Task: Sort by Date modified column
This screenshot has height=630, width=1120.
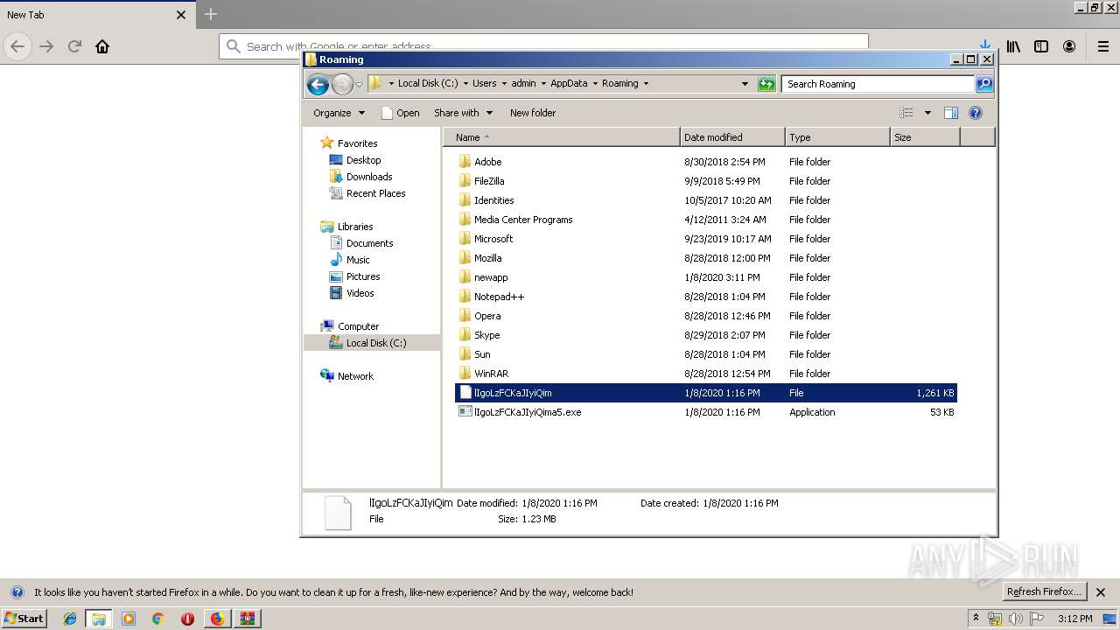Action: pyautogui.click(x=732, y=137)
